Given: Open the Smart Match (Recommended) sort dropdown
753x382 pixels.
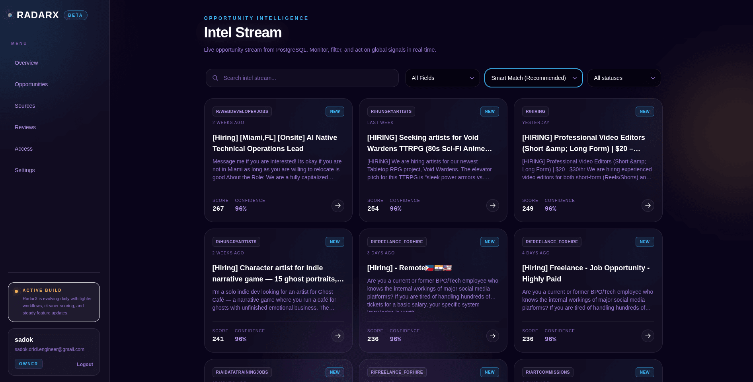Looking at the screenshot, I should [533, 78].
